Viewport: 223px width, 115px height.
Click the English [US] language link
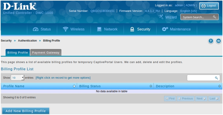tap(189, 11)
